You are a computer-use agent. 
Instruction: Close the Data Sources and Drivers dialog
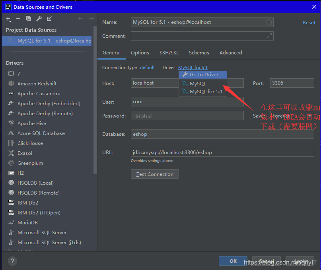coord(314,7)
